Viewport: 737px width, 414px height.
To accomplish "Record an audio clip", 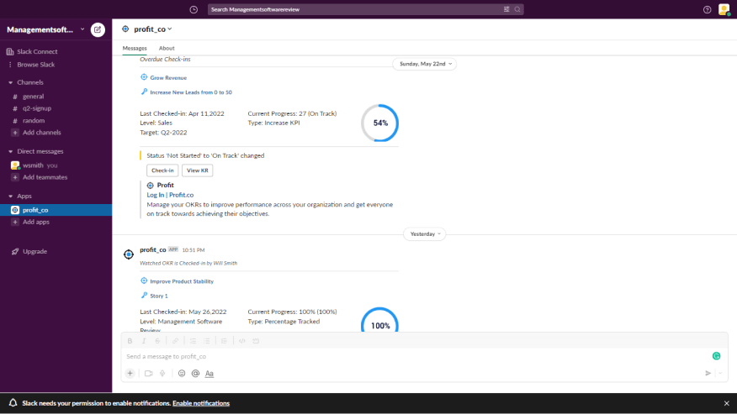I will pyautogui.click(x=162, y=373).
